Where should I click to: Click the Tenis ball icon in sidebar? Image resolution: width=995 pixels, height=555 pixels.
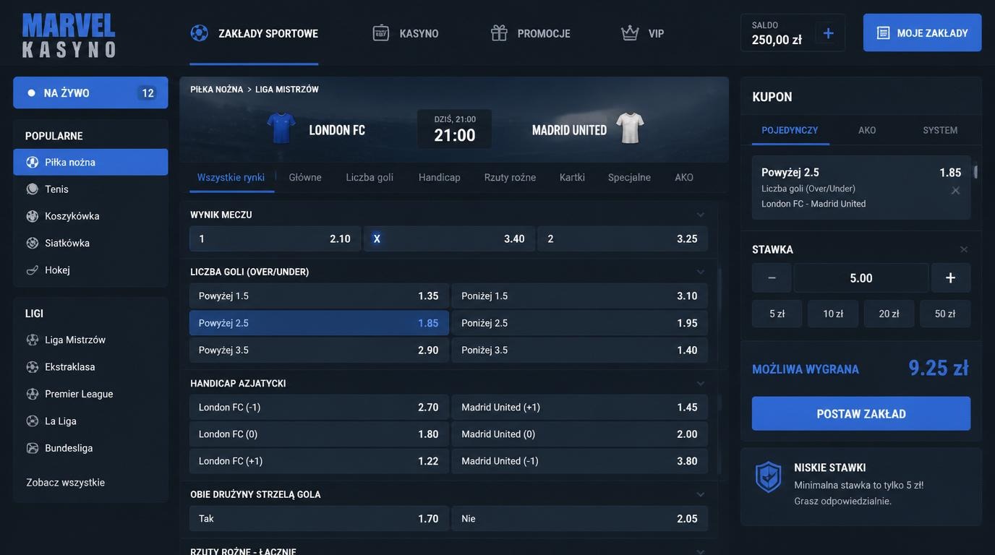pos(32,189)
